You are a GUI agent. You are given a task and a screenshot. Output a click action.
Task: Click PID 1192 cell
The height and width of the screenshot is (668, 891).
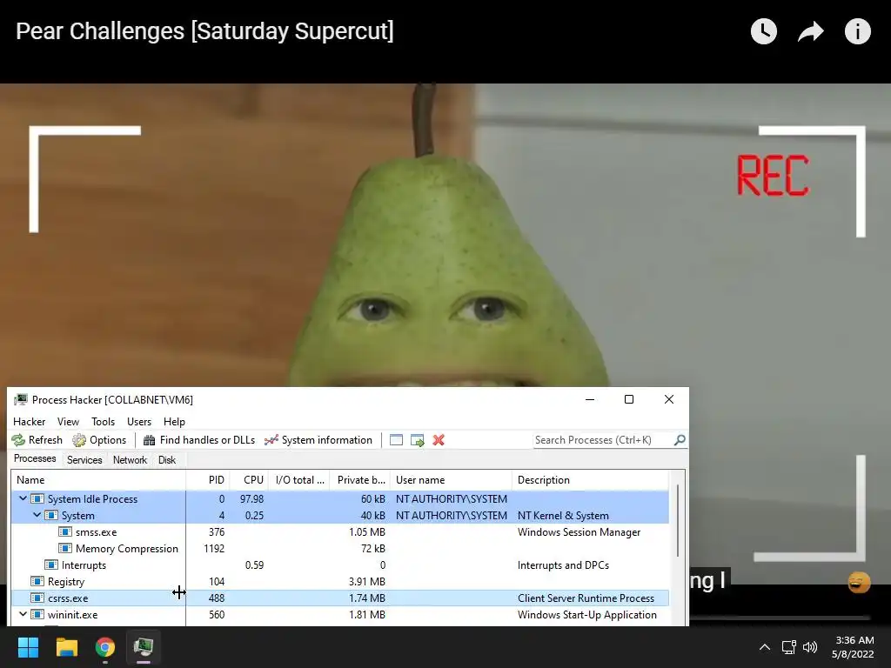point(214,549)
